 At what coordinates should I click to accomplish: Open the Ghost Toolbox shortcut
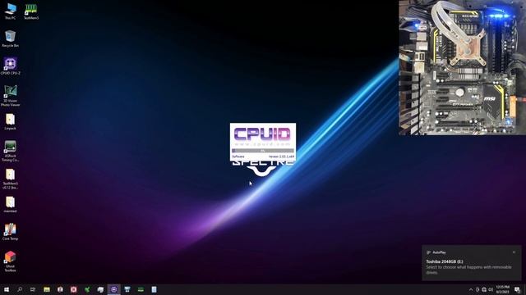[10, 261]
